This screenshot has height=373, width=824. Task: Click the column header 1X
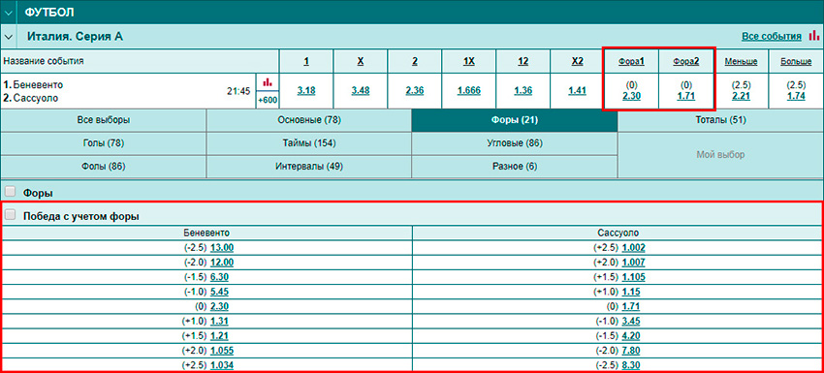click(x=469, y=61)
